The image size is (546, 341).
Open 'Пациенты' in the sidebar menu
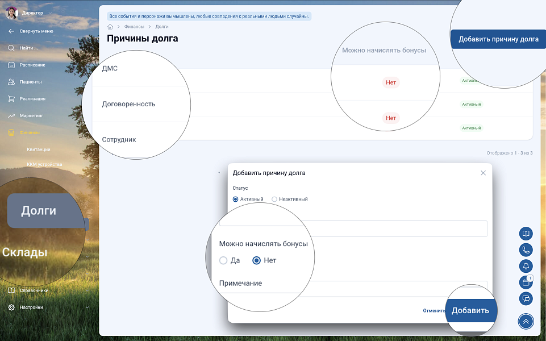click(x=31, y=82)
